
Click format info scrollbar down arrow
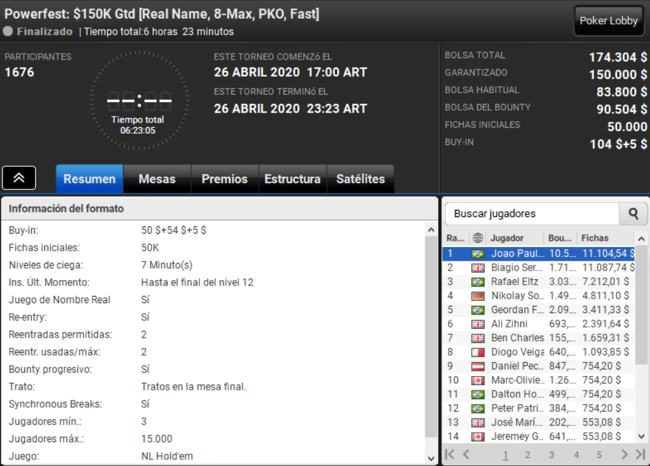pos(431,458)
